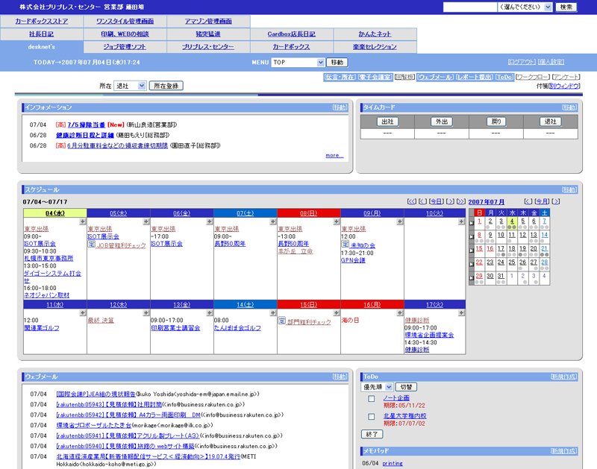Click the 移動 button next to MENU
This screenshot has width=597, height=469.
337,63
